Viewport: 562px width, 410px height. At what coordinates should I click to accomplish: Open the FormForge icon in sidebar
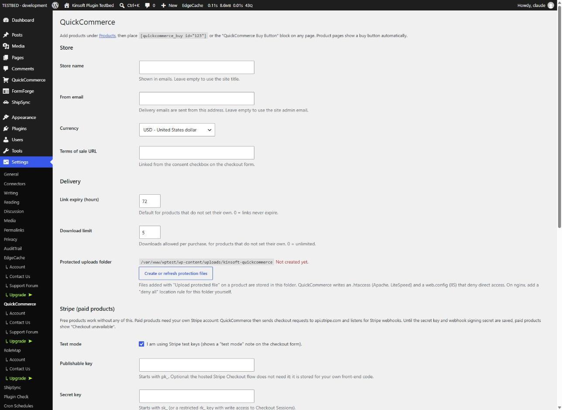[x=6, y=91]
